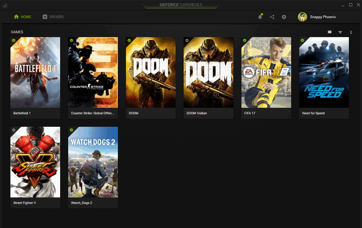Click the optimized checkmark on Need for Speed
Image resolution: width=362 pixels, height=228 pixels.
point(302,40)
